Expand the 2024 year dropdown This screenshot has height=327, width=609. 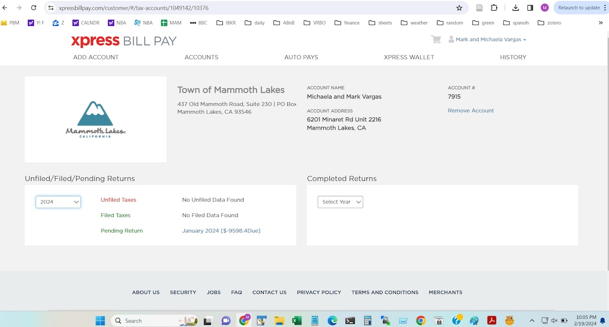click(58, 202)
